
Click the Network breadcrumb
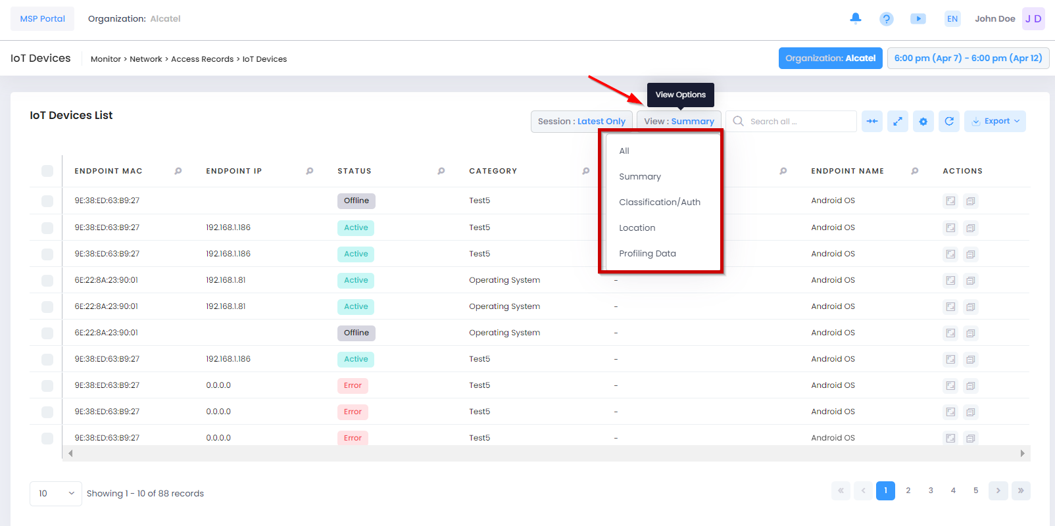[146, 59]
